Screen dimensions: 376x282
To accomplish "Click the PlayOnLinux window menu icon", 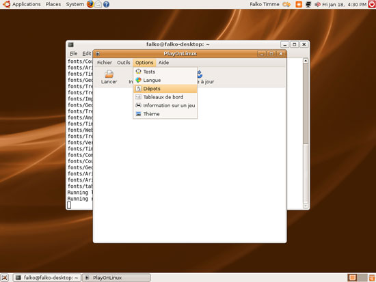I will [x=98, y=54].
